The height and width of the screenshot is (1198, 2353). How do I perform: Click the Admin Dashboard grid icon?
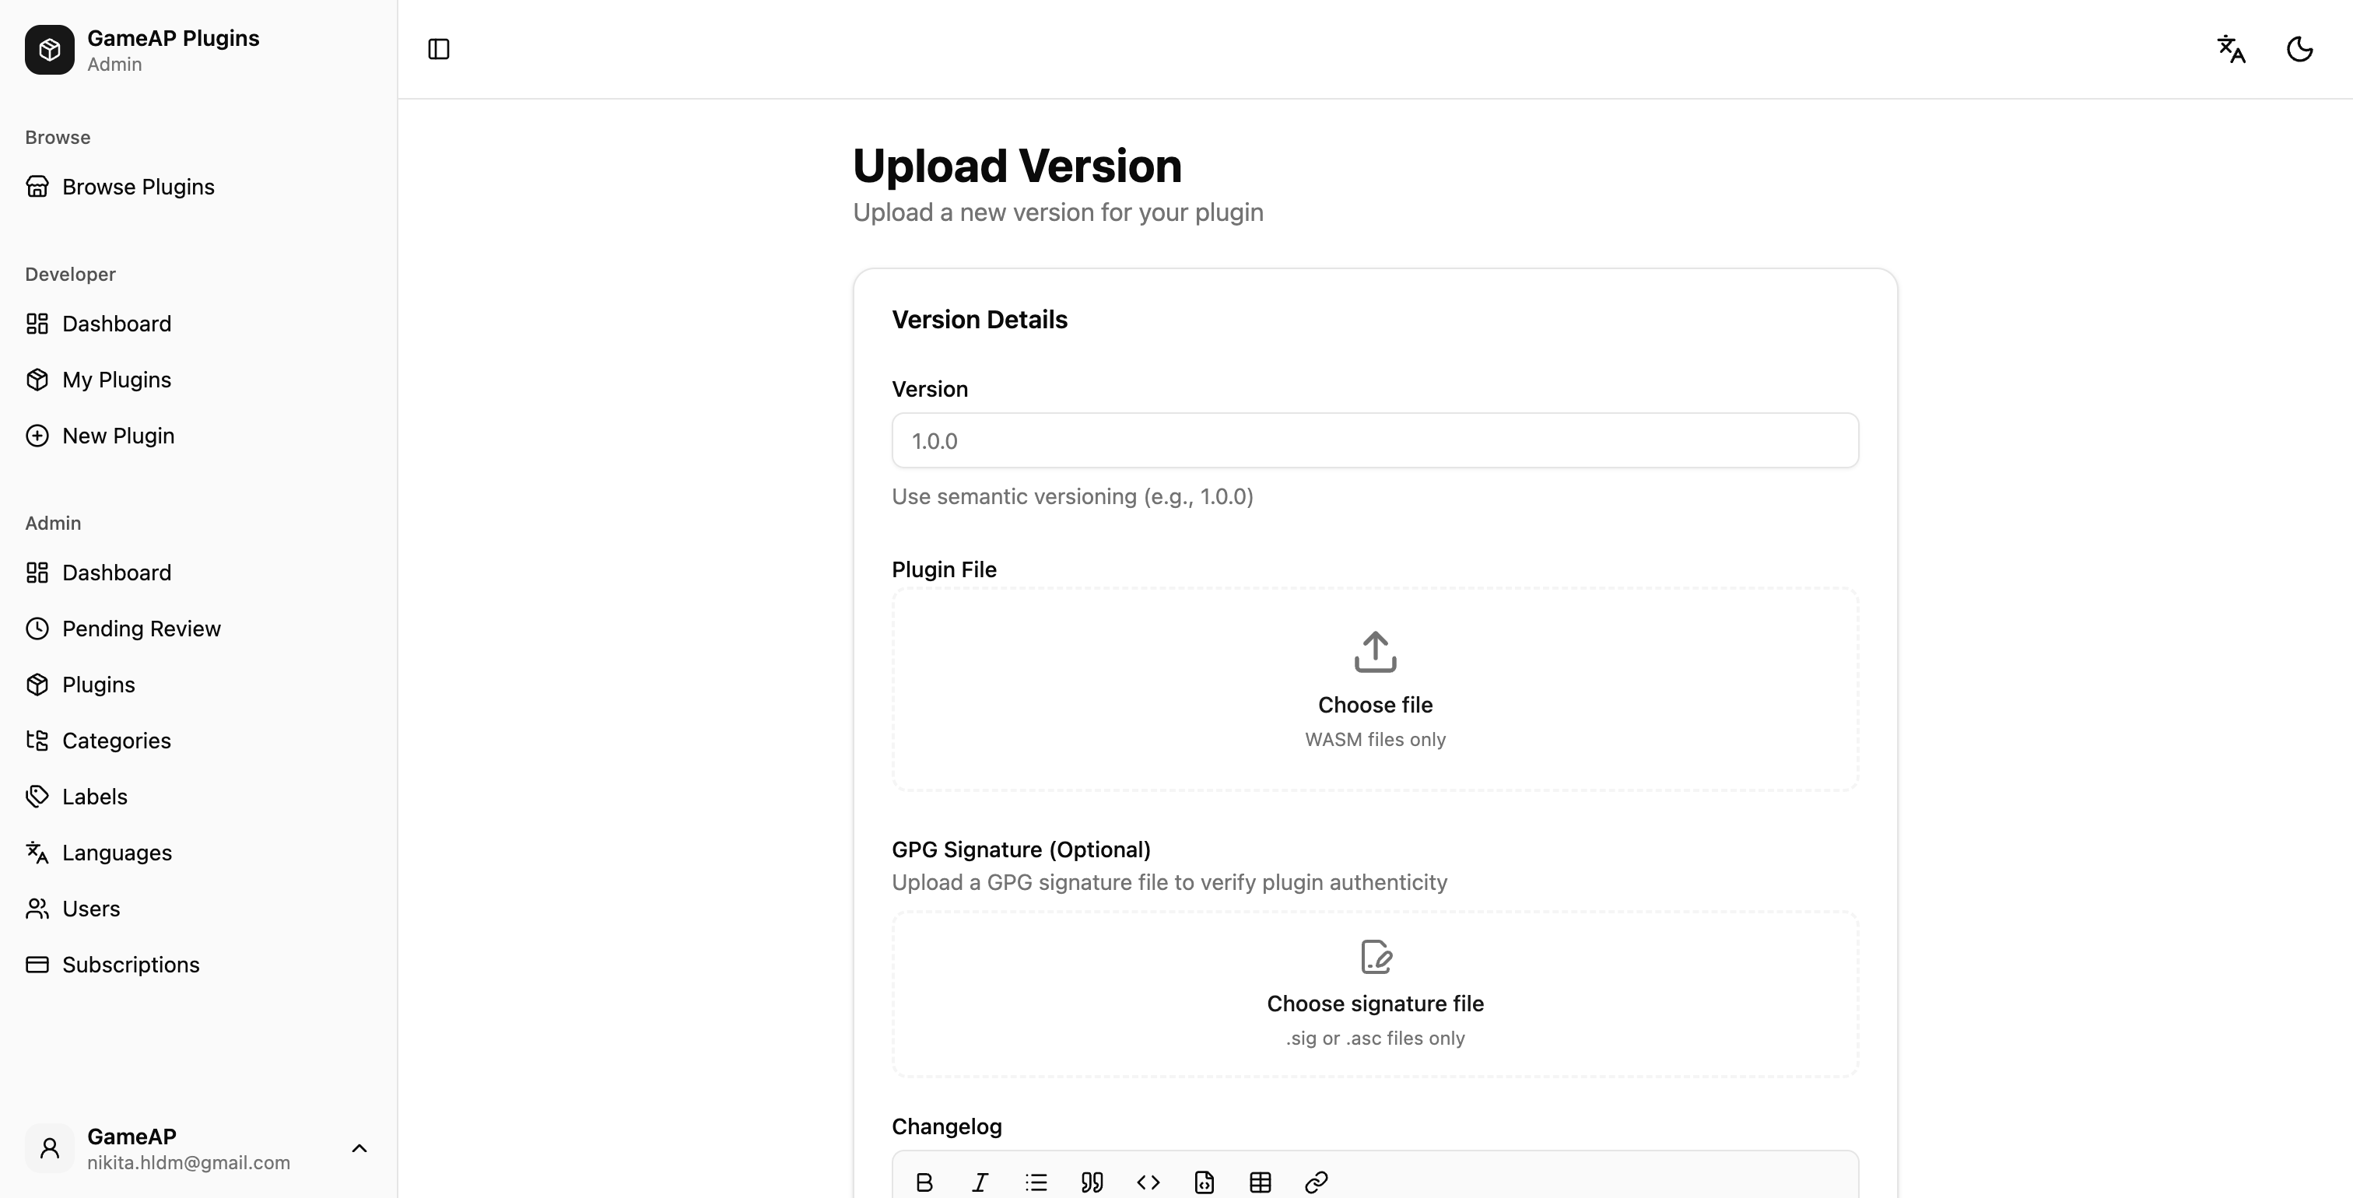(x=37, y=573)
